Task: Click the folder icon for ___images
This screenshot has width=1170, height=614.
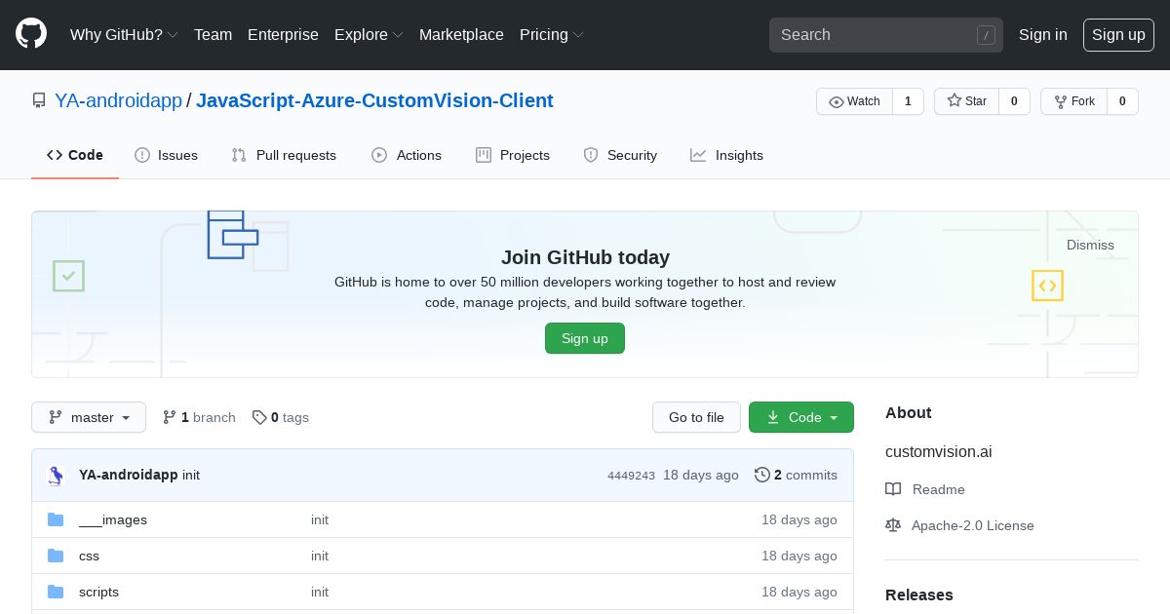Action: [56, 519]
